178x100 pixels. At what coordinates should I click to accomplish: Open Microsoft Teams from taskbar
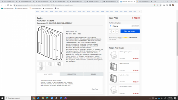click(65, 98)
